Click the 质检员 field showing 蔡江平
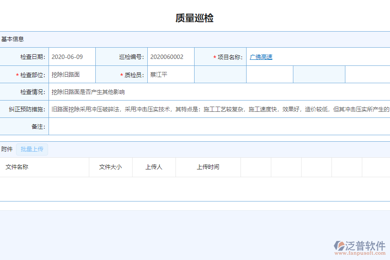Screen dimensions: 390x260 point(170,74)
